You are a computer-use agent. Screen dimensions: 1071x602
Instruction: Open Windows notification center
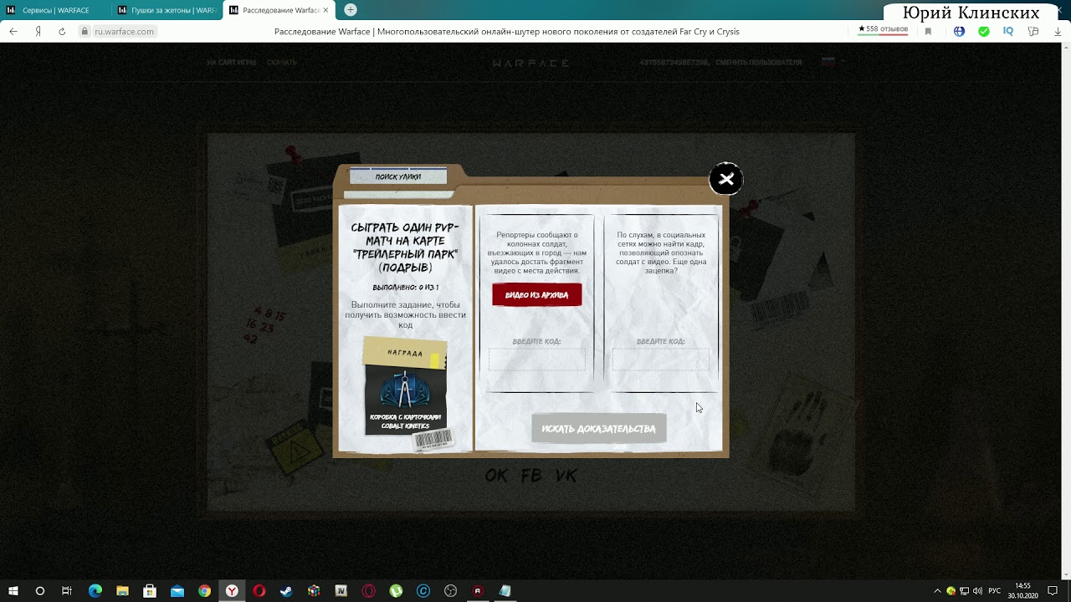coord(1053,591)
